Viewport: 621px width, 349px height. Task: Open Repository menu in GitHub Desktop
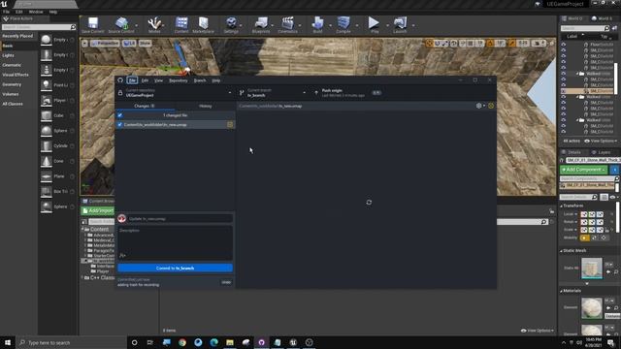(179, 80)
